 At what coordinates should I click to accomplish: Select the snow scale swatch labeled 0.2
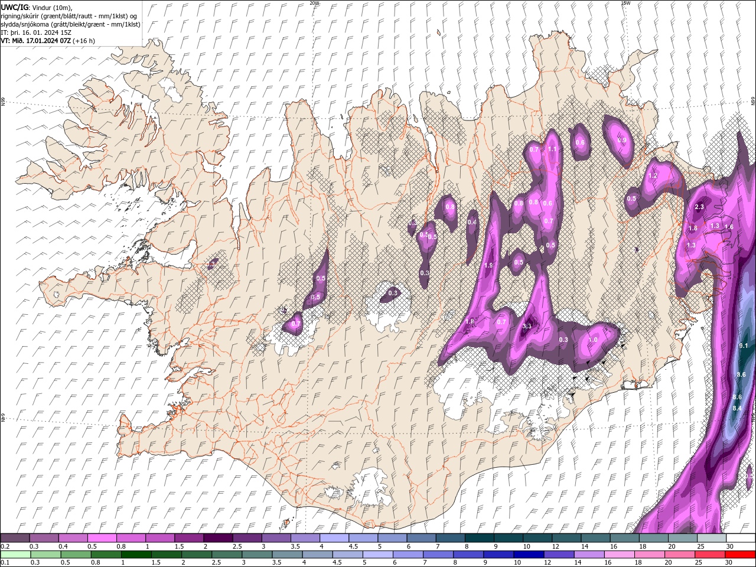[x=15, y=538]
